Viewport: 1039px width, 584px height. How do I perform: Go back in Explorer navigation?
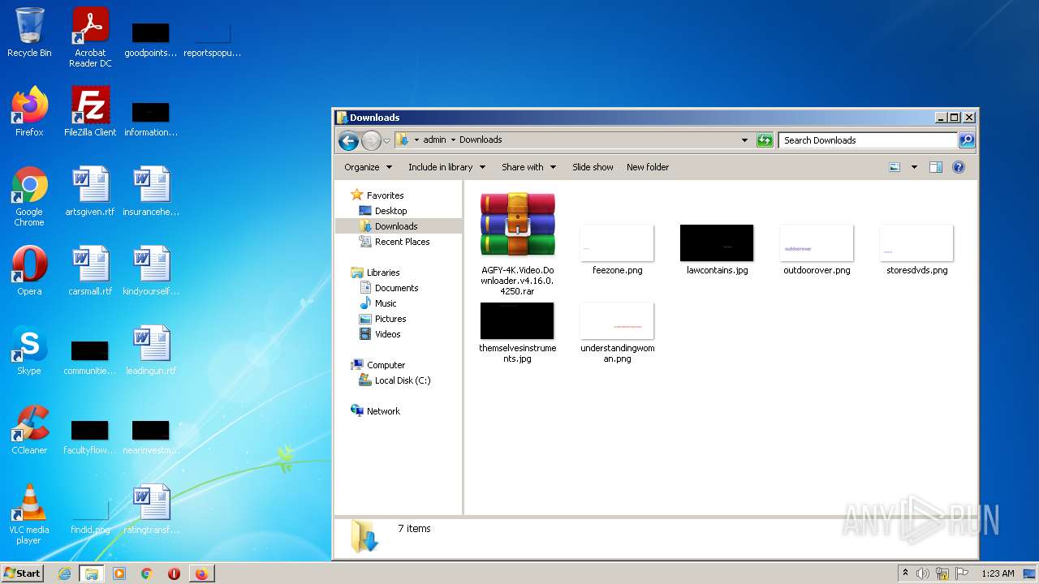pyautogui.click(x=348, y=140)
